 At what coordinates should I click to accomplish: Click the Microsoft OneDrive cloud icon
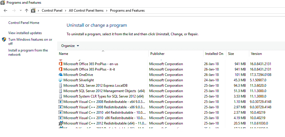[x=61, y=75]
